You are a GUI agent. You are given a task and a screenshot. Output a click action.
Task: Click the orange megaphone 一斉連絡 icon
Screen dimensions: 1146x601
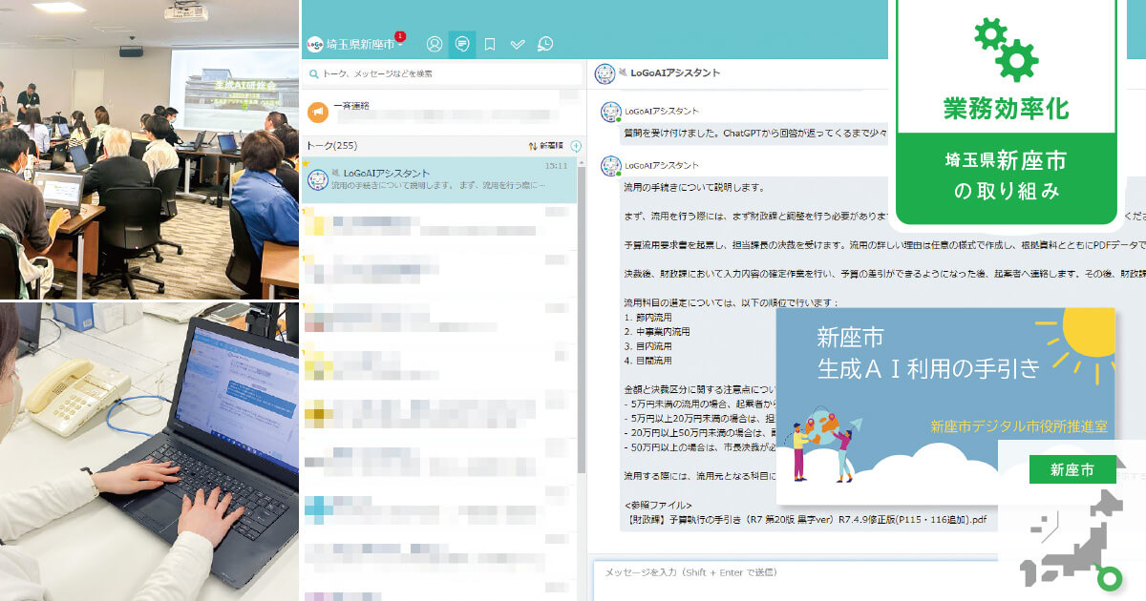coord(317,112)
